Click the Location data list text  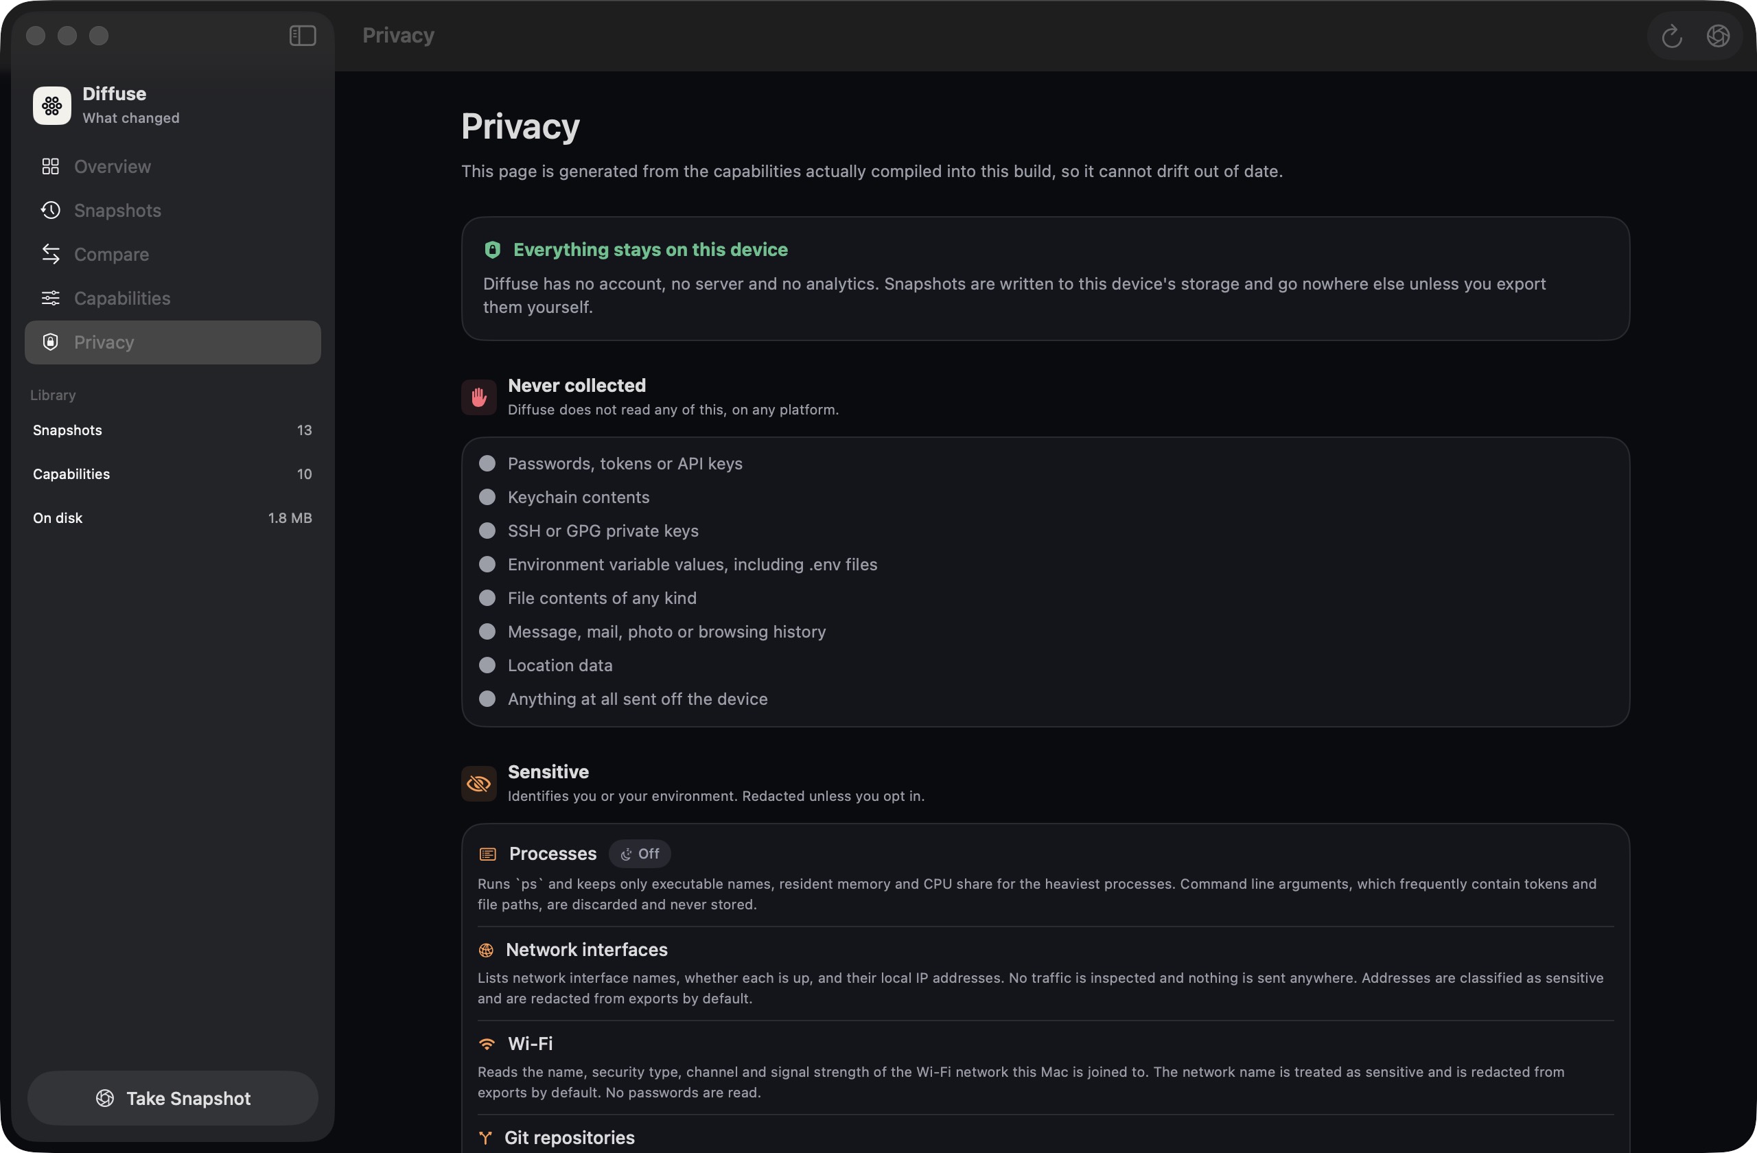[x=560, y=666]
